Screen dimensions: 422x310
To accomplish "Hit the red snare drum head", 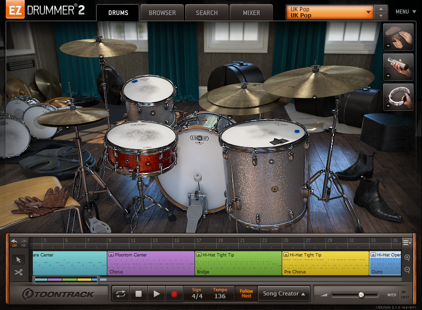I will 141,135.
